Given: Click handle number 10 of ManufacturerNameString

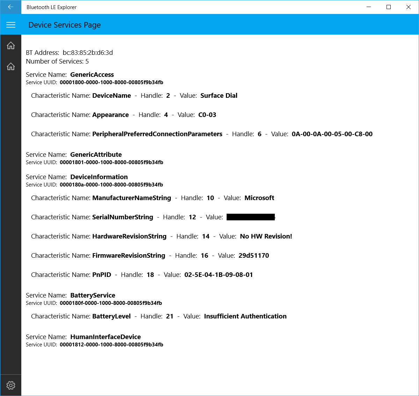Looking at the screenshot, I should 210,198.
